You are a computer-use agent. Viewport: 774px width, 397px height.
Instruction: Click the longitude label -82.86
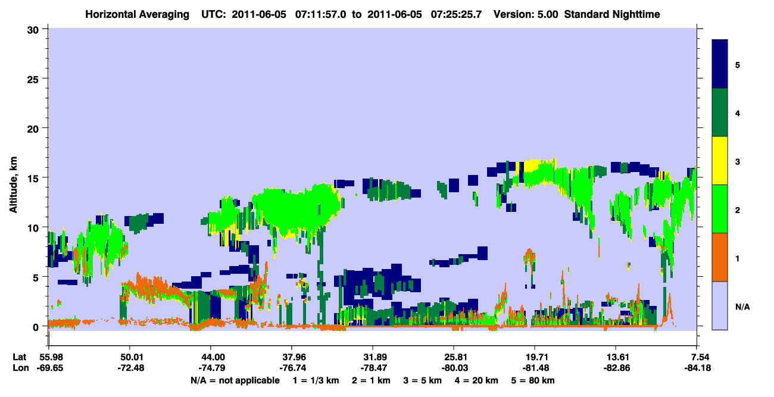click(616, 368)
